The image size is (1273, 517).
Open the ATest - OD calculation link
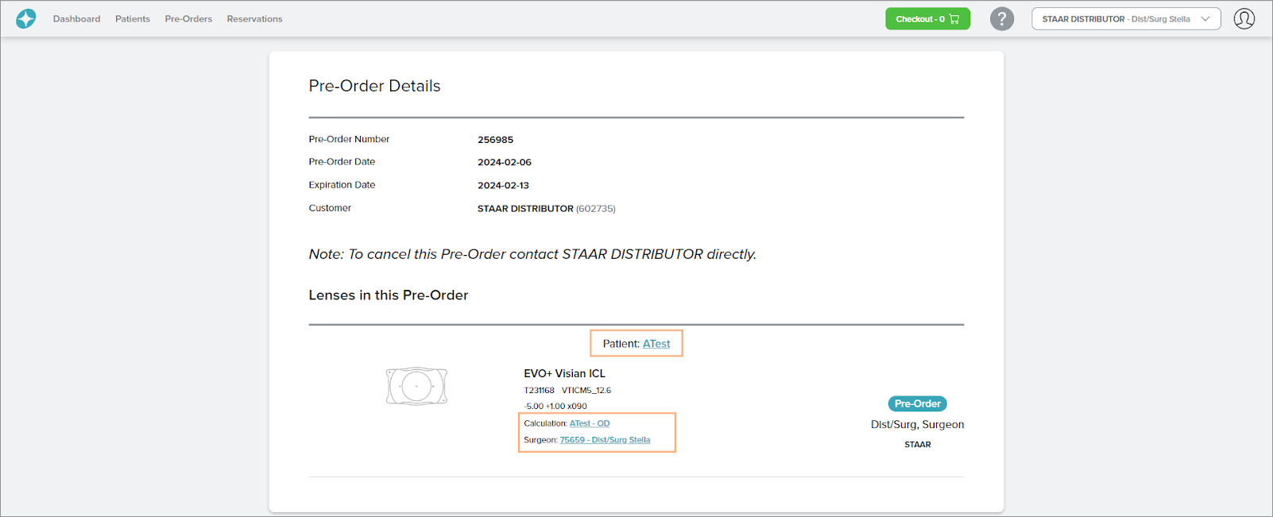(x=589, y=423)
